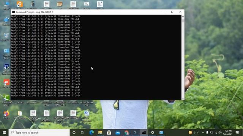Open the blue window app beside Settings on the taskbar
The width and height of the screenshot is (243, 136).
point(161,133)
